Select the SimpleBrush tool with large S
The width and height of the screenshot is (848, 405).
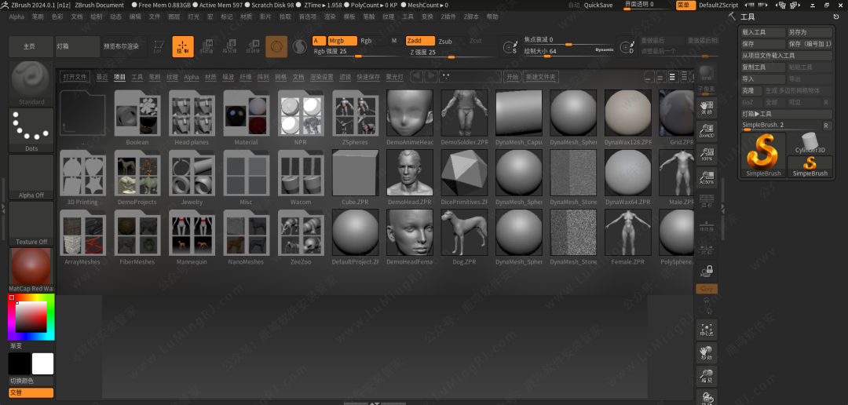point(763,154)
